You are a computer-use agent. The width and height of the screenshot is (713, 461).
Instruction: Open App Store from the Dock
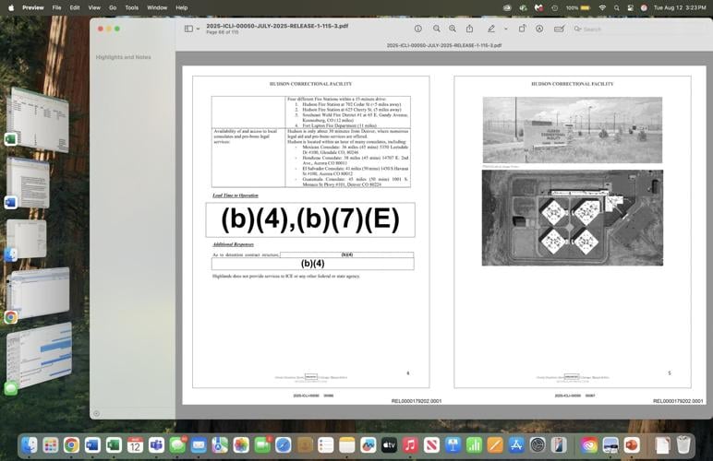coord(516,445)
